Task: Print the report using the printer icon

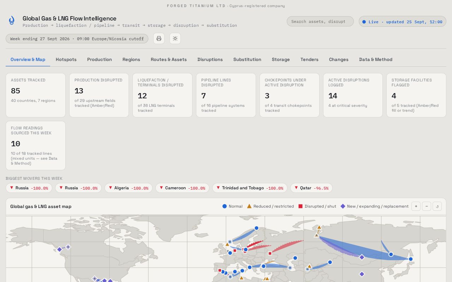Action: point(159,38)
